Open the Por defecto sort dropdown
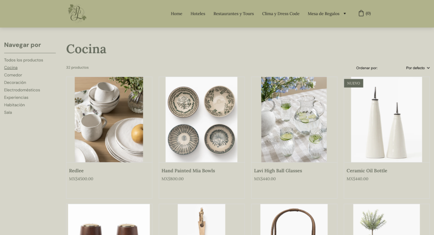 point(417,68)
